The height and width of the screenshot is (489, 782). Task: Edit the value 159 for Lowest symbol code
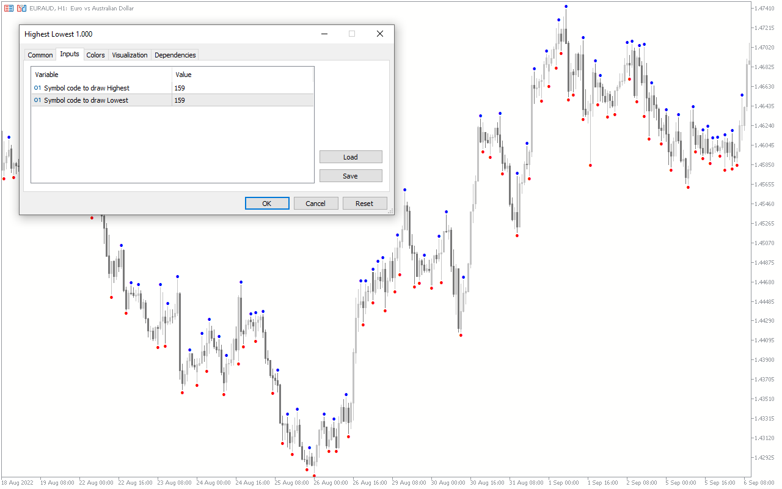pyautogui.click(x=243, y=100)
